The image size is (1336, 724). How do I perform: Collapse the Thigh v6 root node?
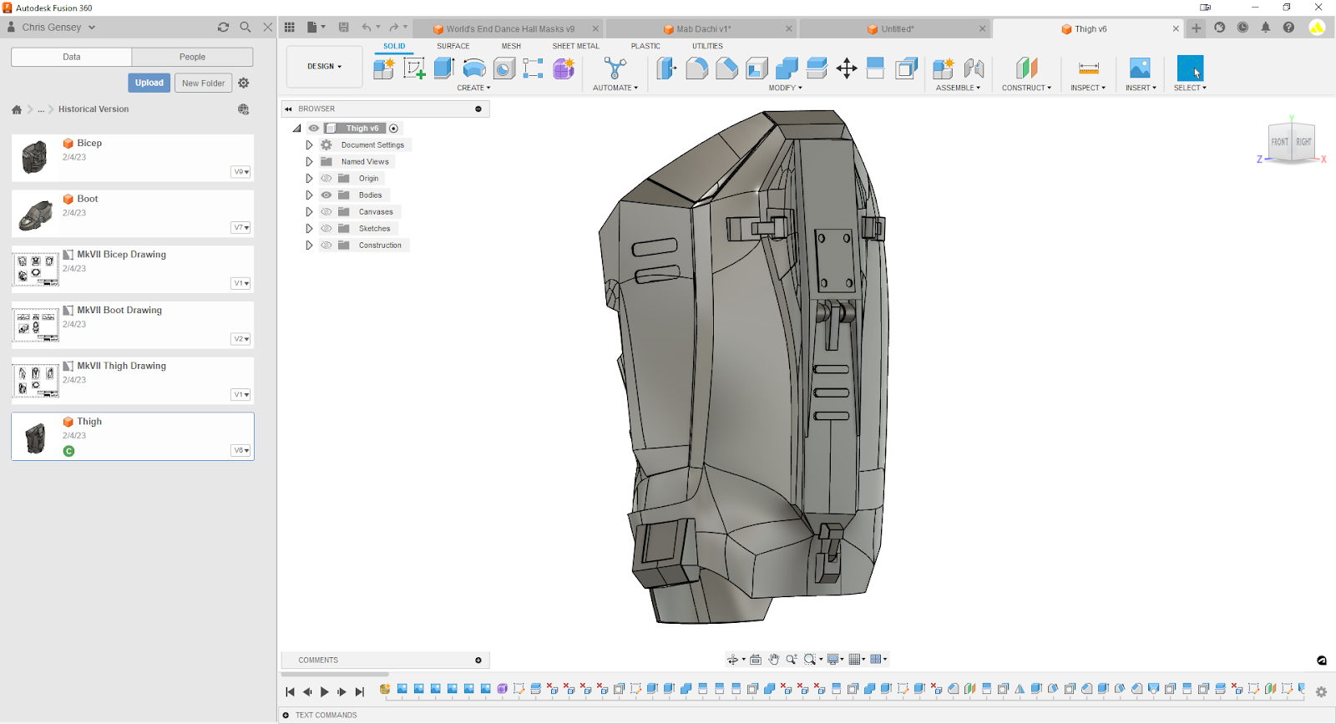coord(296,129)
